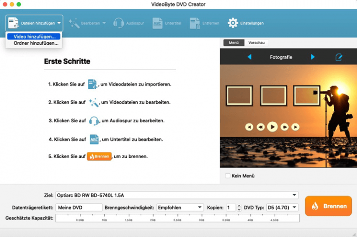The width and height of the screenshot is (357, 237).
Task: Switch to the Vorschau tab
Action: click(257, 43)
